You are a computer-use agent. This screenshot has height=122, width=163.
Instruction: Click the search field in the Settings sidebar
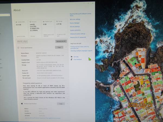[x=5, y=15]
